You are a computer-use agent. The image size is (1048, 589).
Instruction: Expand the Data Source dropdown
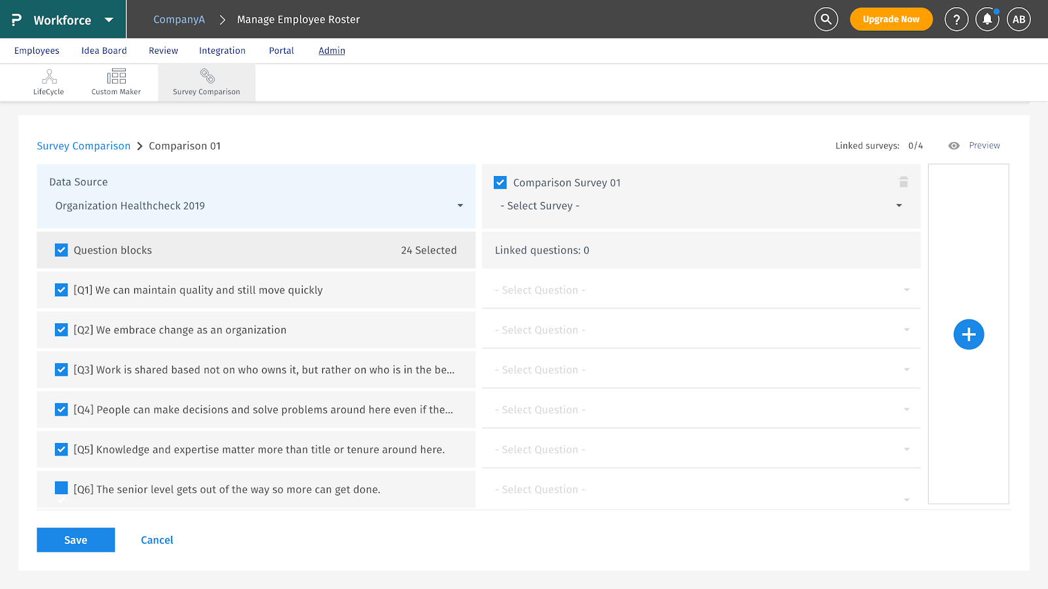[x=460, y=205]
